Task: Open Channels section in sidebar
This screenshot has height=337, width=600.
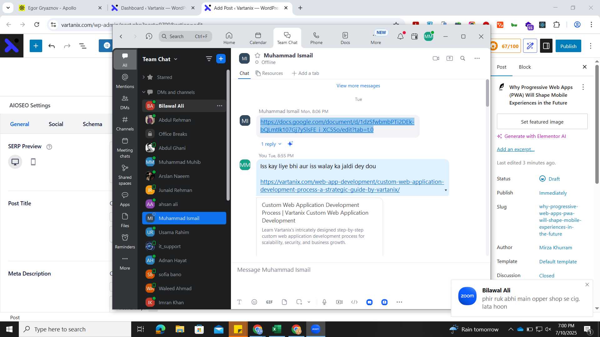Action: (125, 123)
